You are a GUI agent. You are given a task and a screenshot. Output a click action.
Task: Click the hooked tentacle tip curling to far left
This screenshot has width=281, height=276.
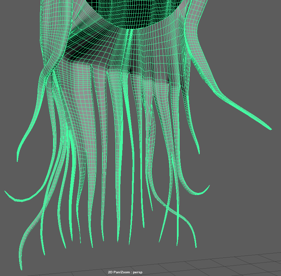6,192
